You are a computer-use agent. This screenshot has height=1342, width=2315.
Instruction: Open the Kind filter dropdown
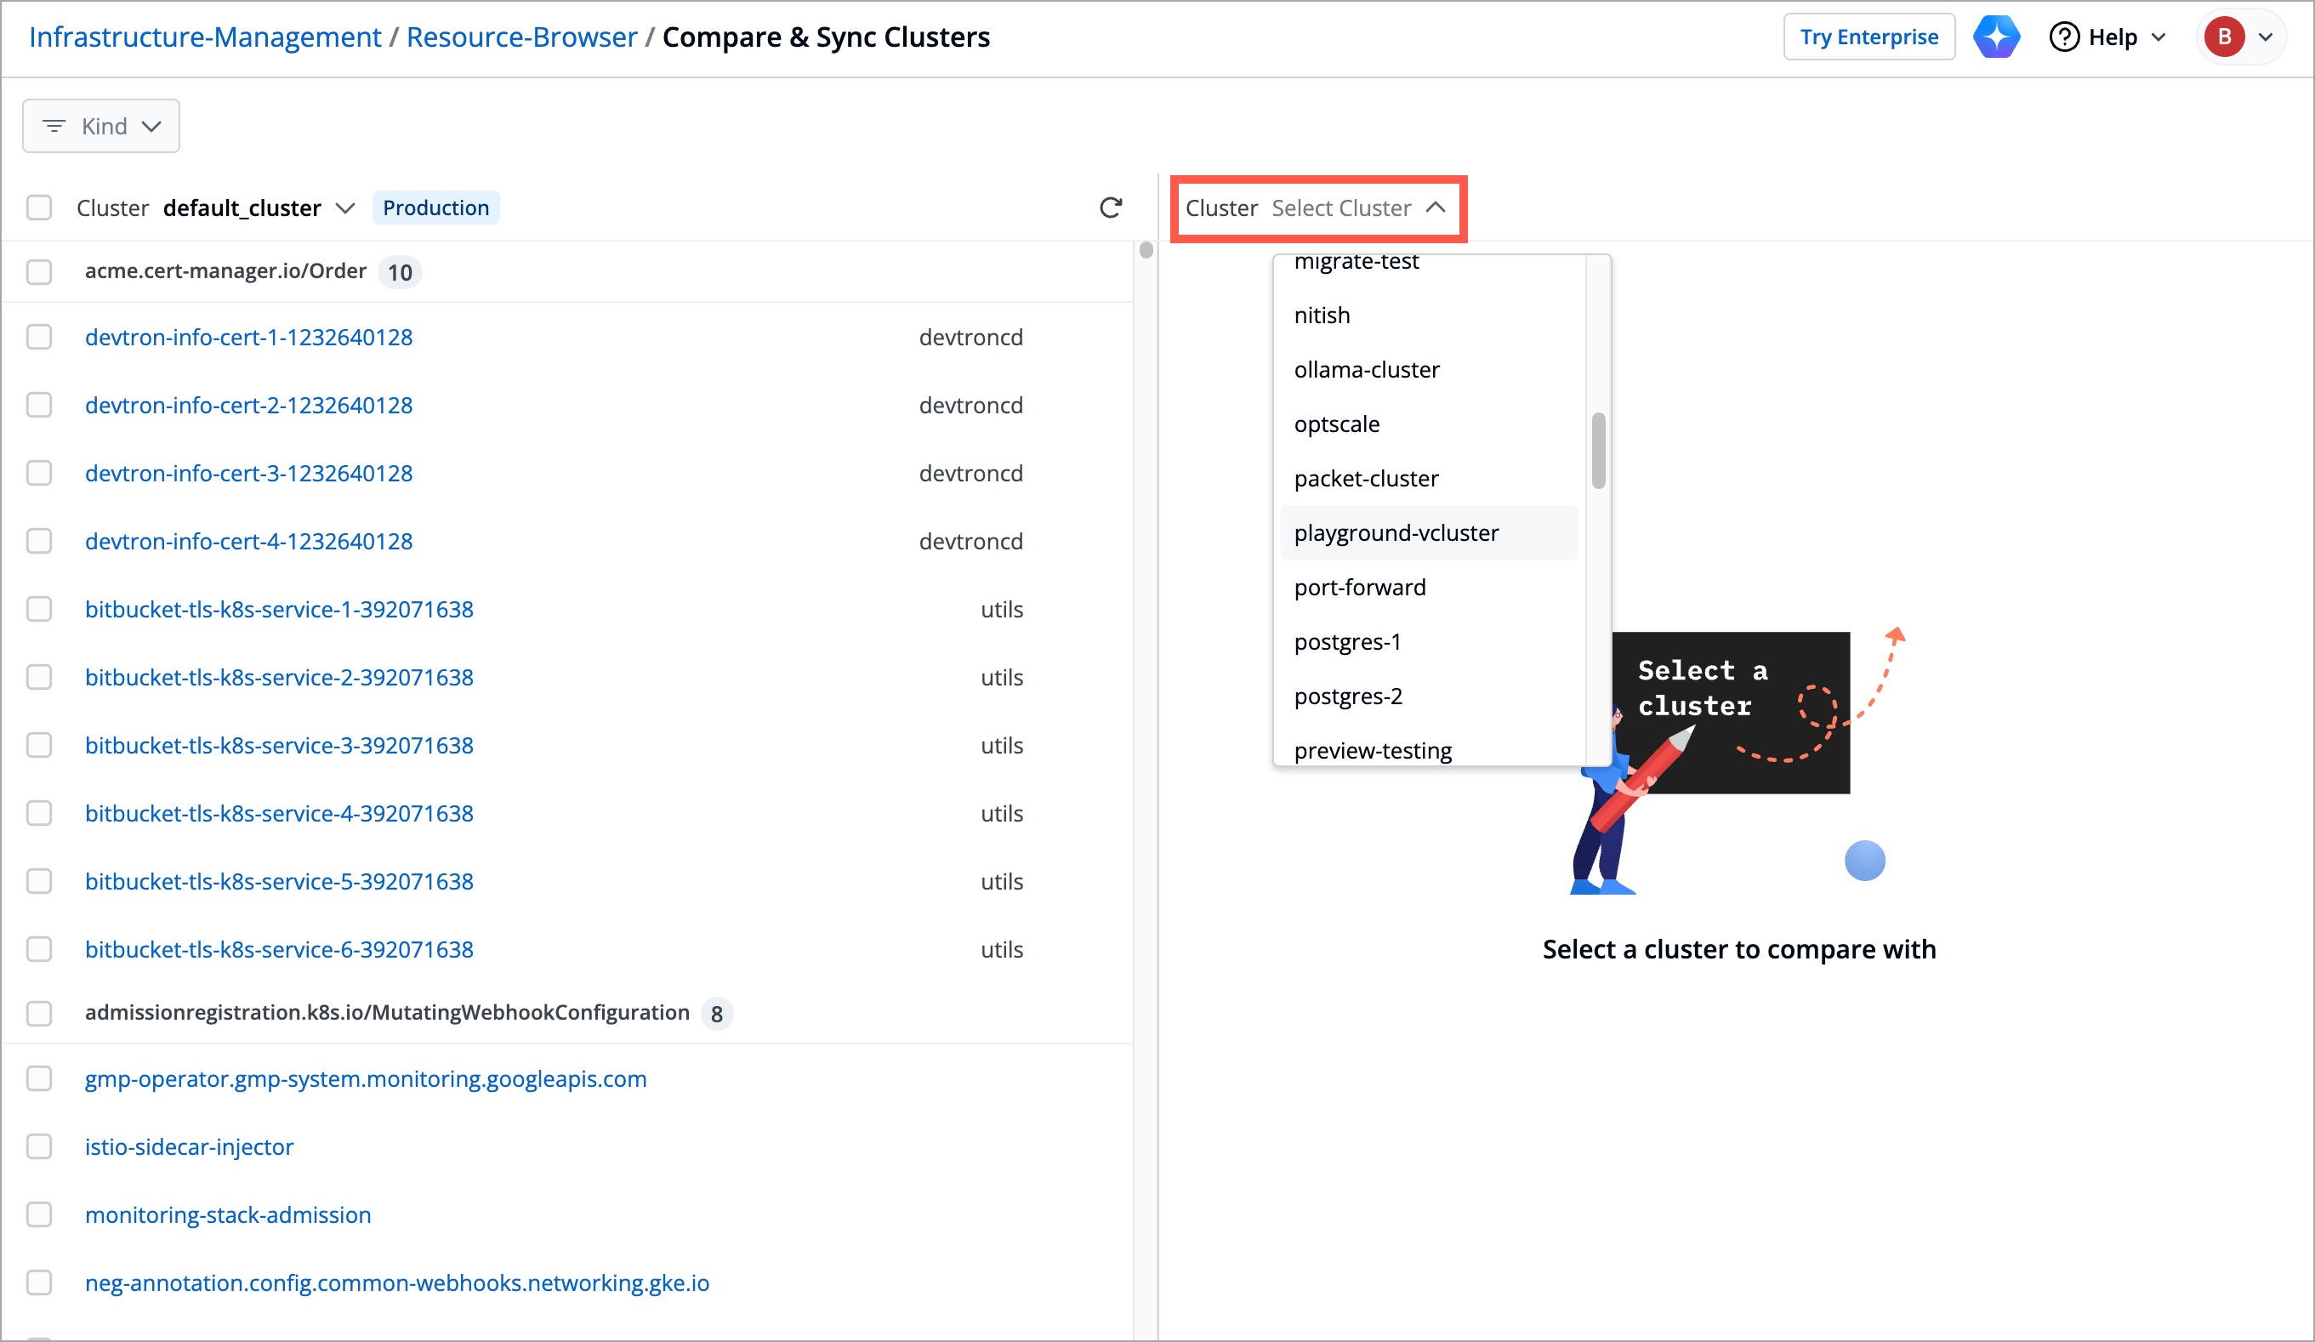pos(101,126)
